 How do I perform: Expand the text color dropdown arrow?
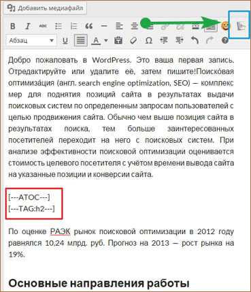[x=106, y=41]
